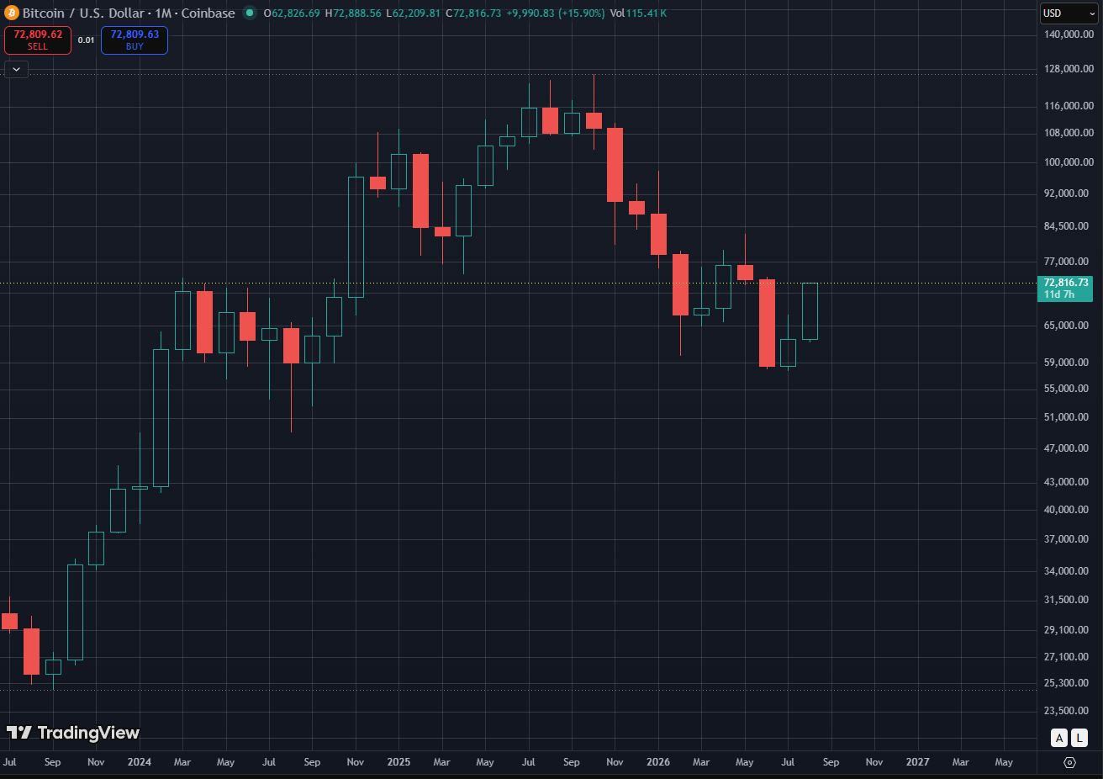Screen dimensions: 1103x779
Task: Click the 100,000.00 price axis label
Action: coord(1069,162)
